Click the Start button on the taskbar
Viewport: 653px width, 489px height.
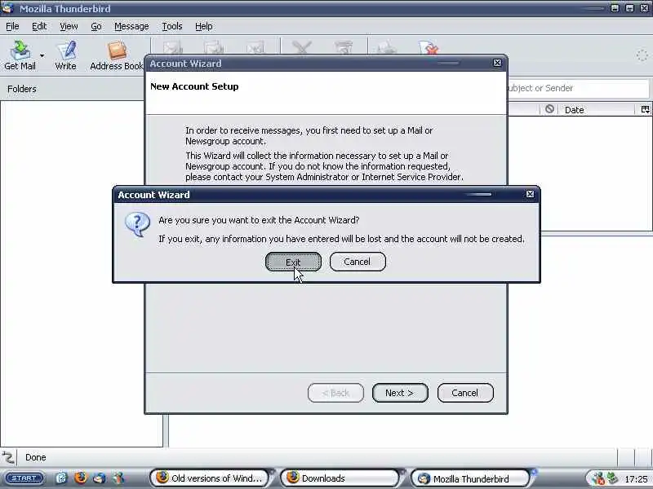tap(24, 478)
